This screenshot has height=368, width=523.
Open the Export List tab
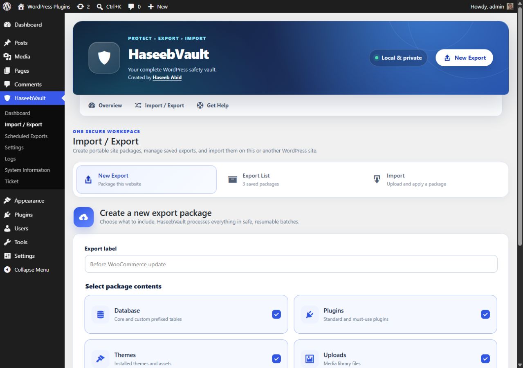[x=290, y=179]
